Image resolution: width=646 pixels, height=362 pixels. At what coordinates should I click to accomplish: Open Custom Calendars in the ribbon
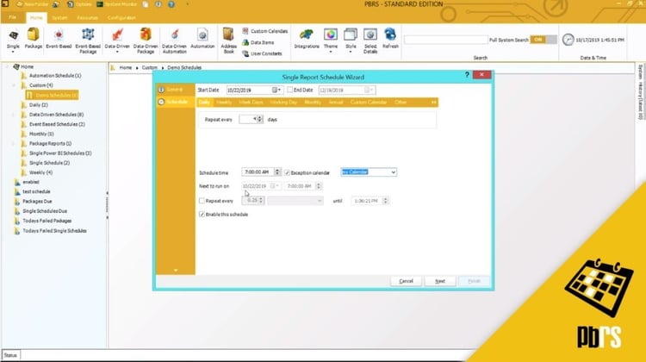pyautogui.click(x=265, y=31)
